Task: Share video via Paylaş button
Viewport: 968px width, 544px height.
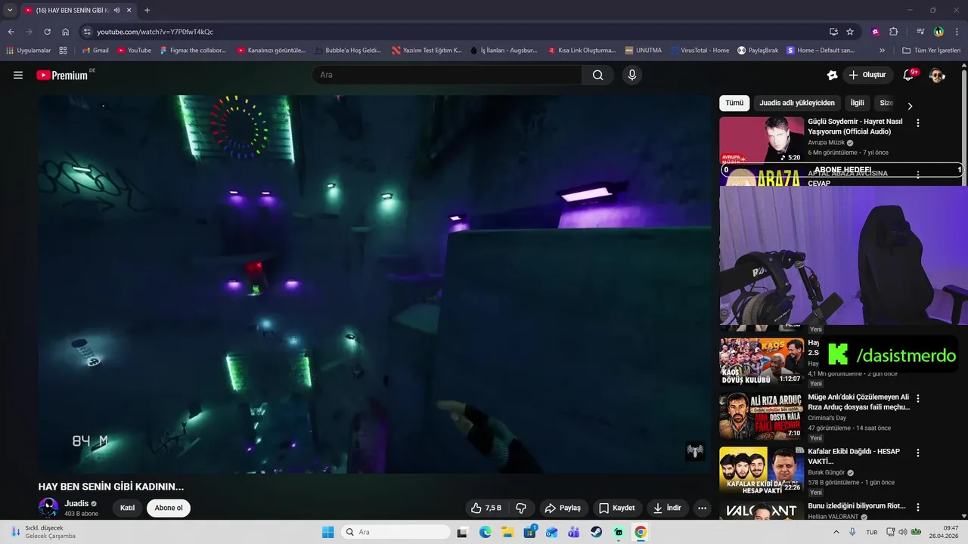Action: click(563, 508)
